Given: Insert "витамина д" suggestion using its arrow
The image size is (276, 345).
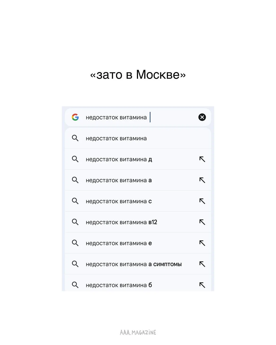Looking at the screenshot, I should coord(202,159).
